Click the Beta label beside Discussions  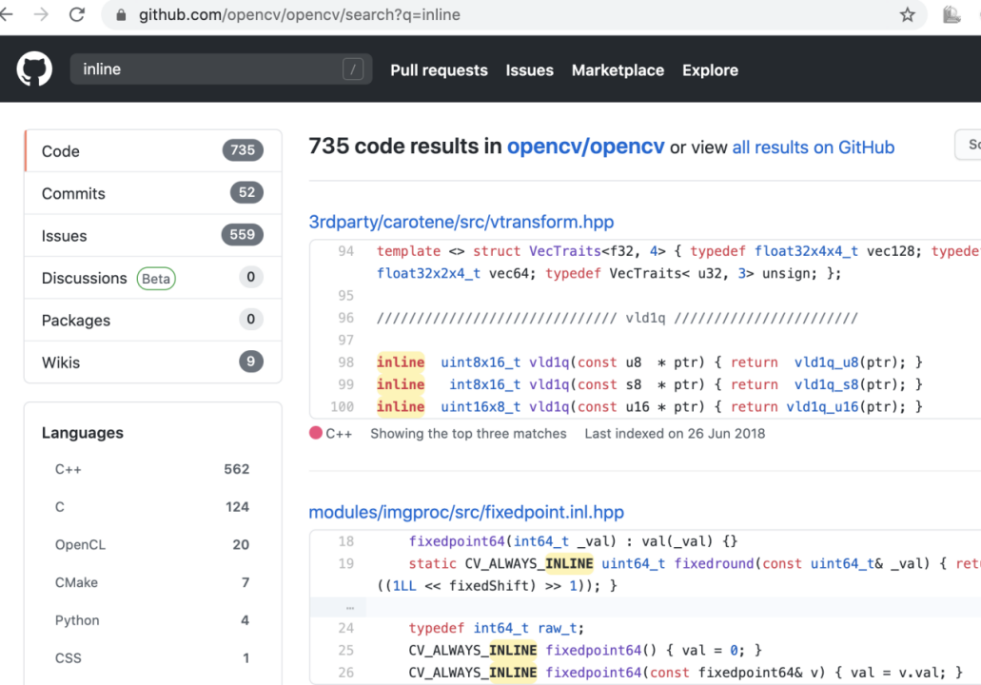point(156,279)
